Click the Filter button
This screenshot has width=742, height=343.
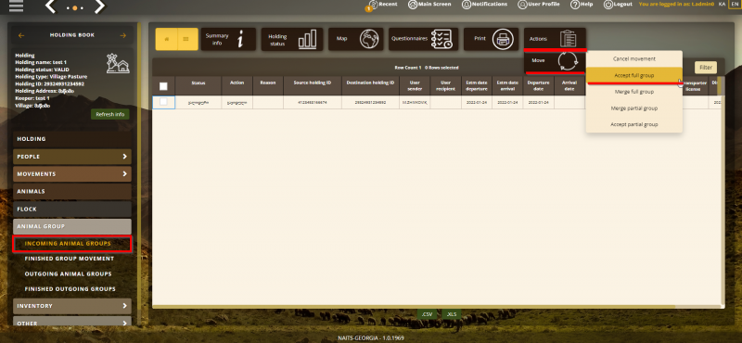pos(706,67)
